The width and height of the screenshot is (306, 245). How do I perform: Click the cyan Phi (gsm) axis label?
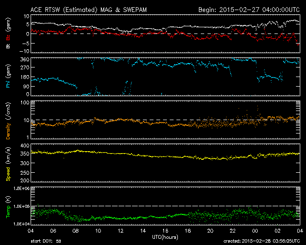(x=8, y=76)
